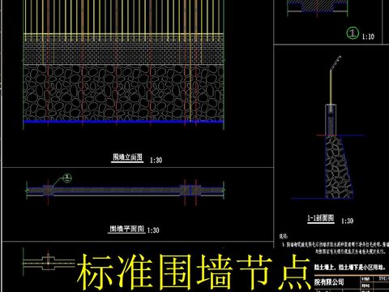Image resolution: width=389 pixels, height=292 pixels.
Task: Click the note line ending 挡土墙下是小区用地
Action: point(350,268)
